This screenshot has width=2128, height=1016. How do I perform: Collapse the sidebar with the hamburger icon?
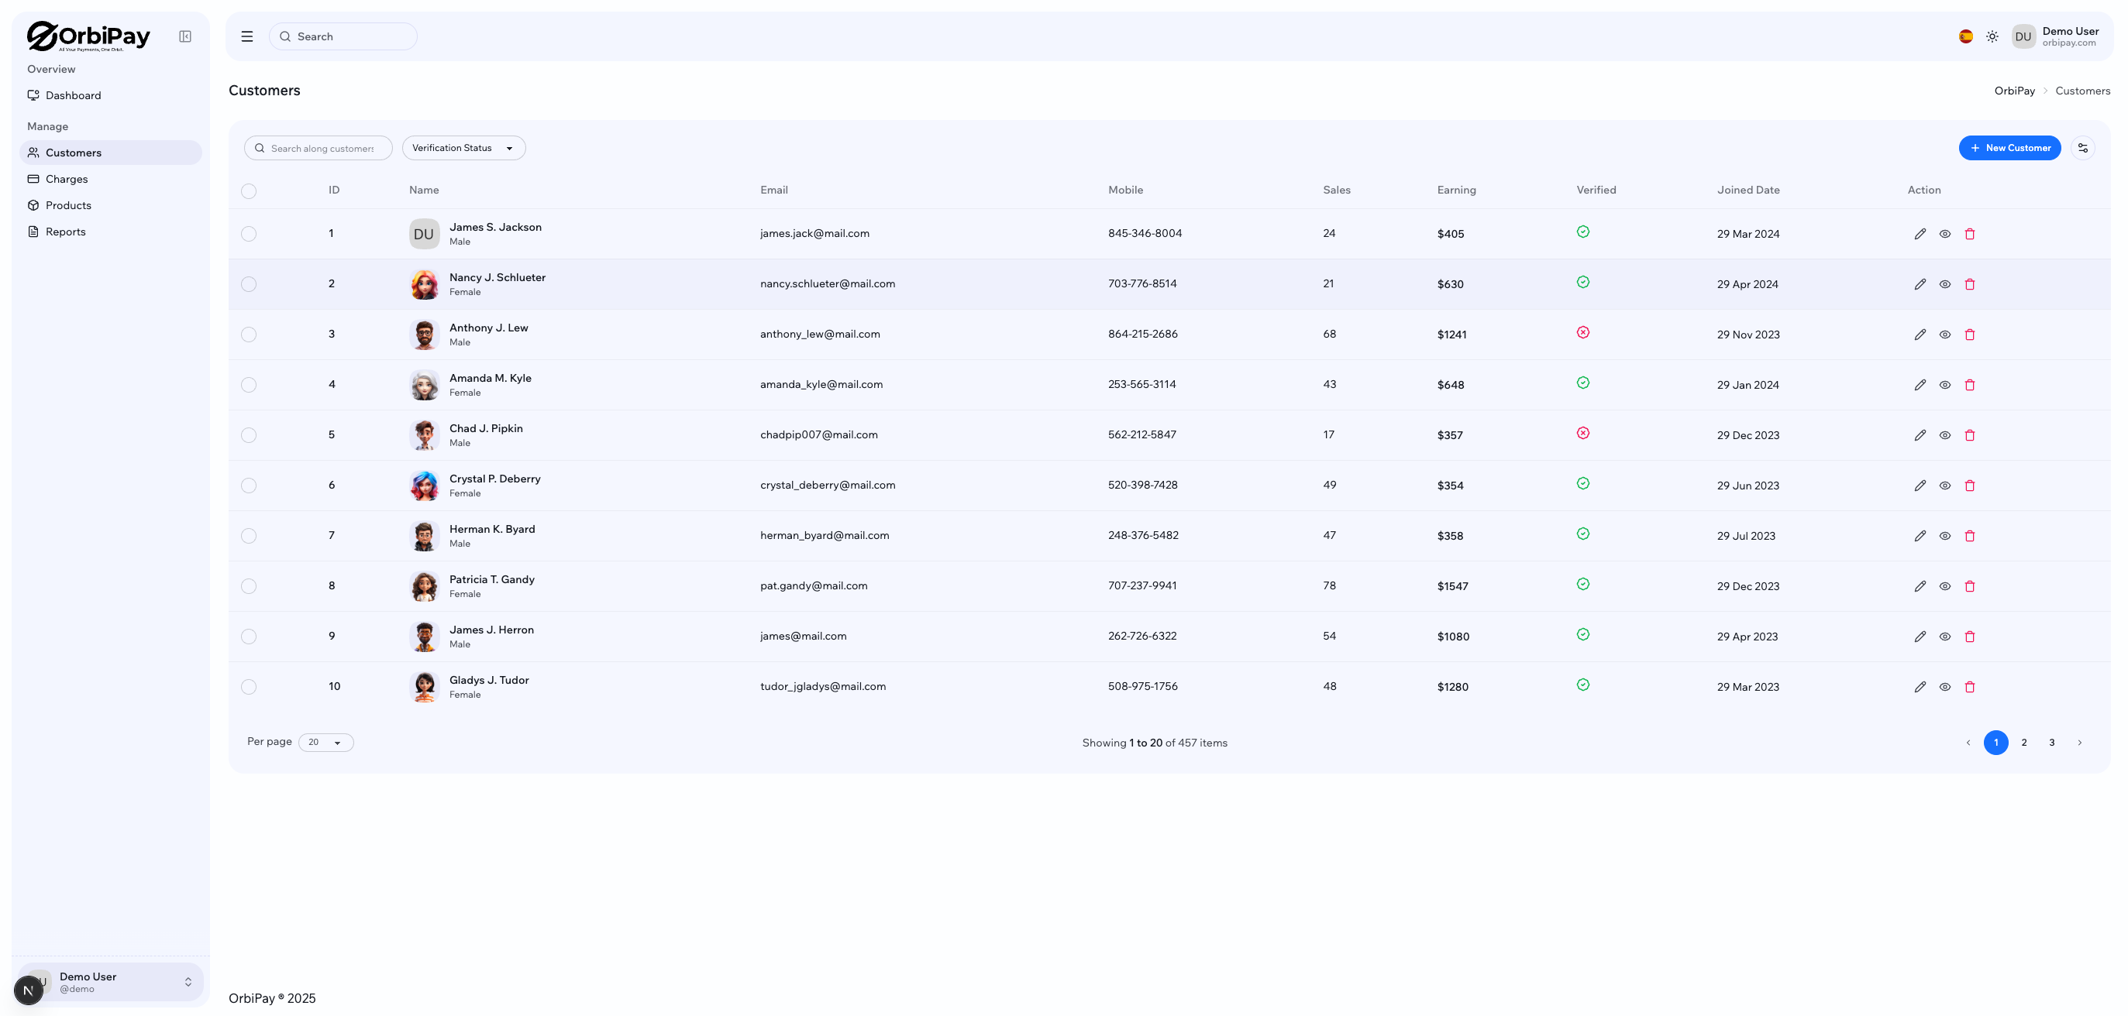pyautogui.click(x=246, y=36)
